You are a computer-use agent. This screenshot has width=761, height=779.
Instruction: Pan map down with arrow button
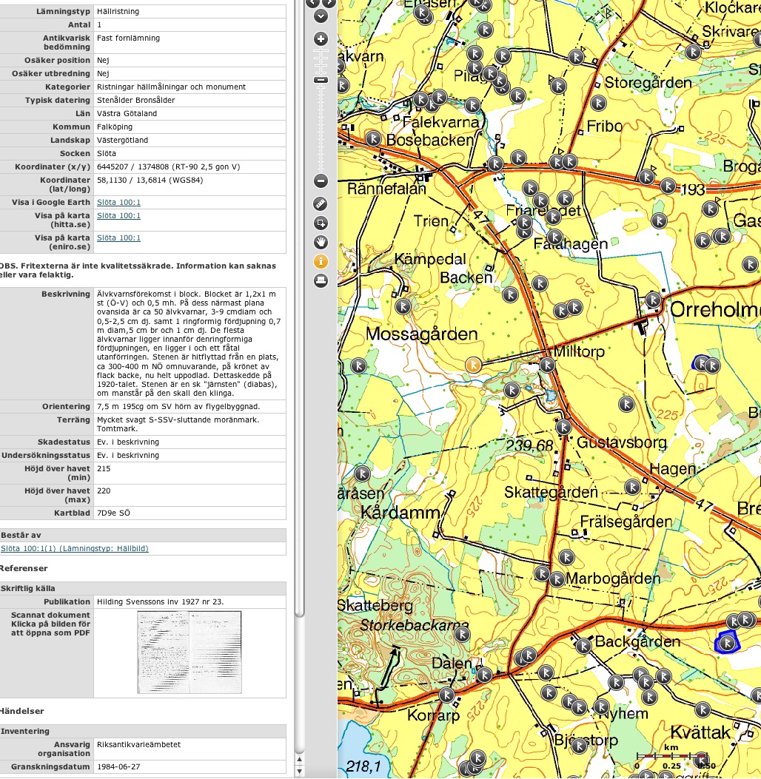pyautogui.click(x=321, y=16)
